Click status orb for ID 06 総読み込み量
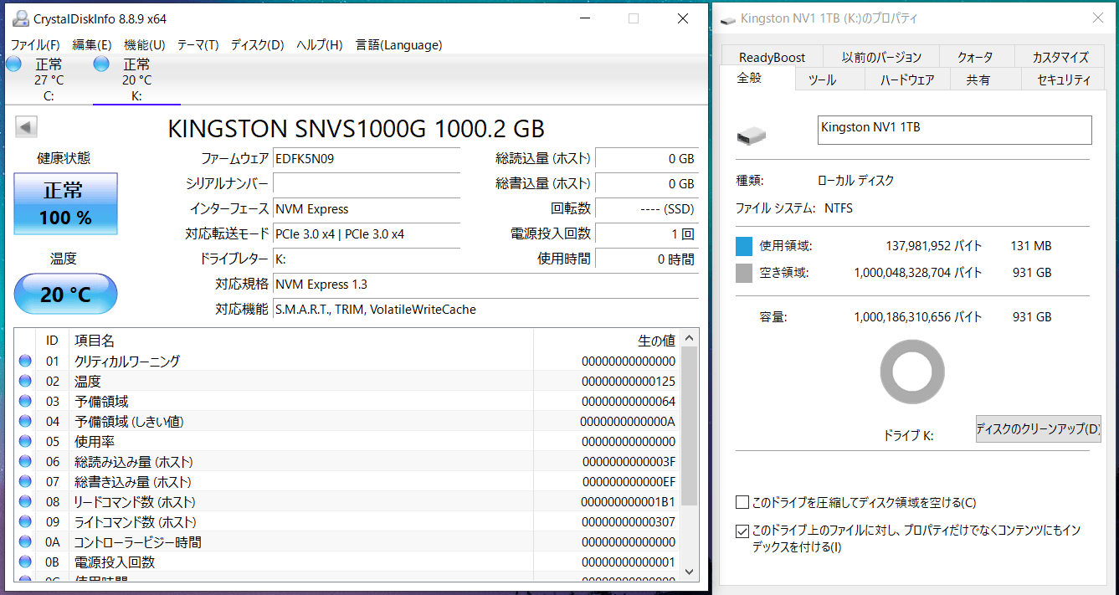The height and width of the screenshot is (595, 1119). (x=25, y=462)
